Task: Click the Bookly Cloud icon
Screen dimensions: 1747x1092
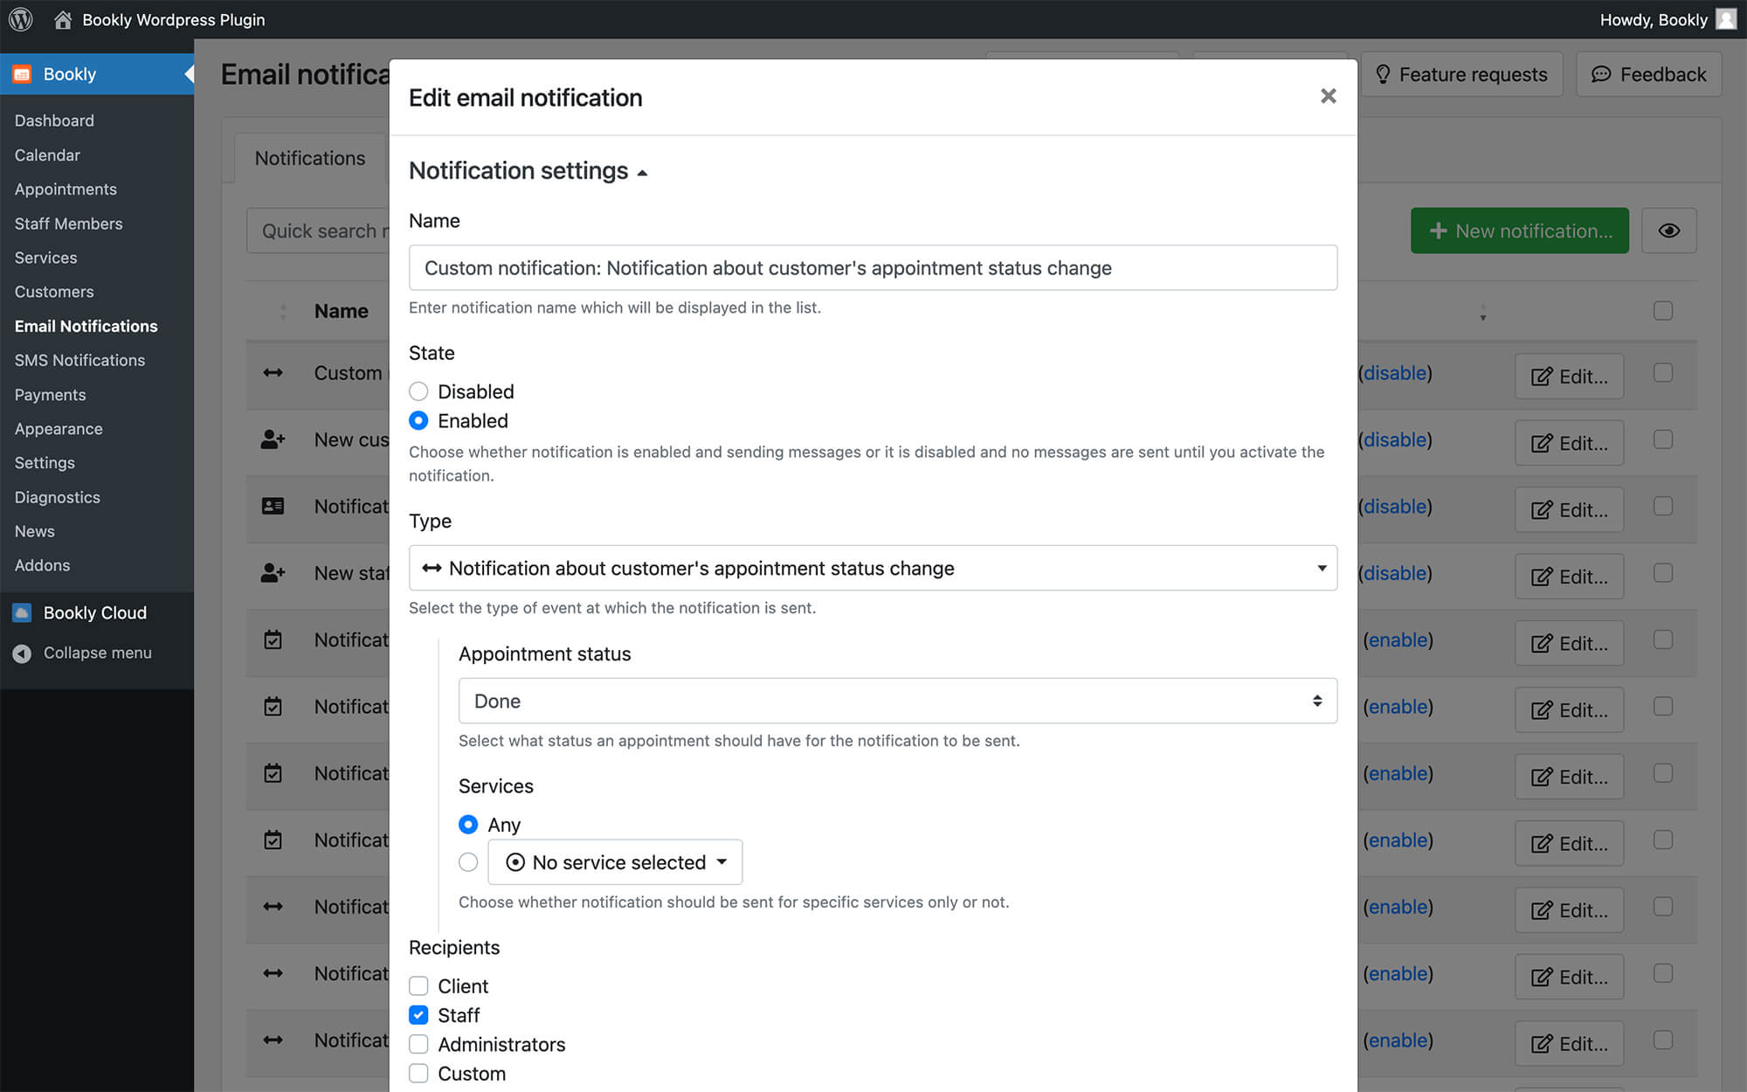Action: coord(22,612)
